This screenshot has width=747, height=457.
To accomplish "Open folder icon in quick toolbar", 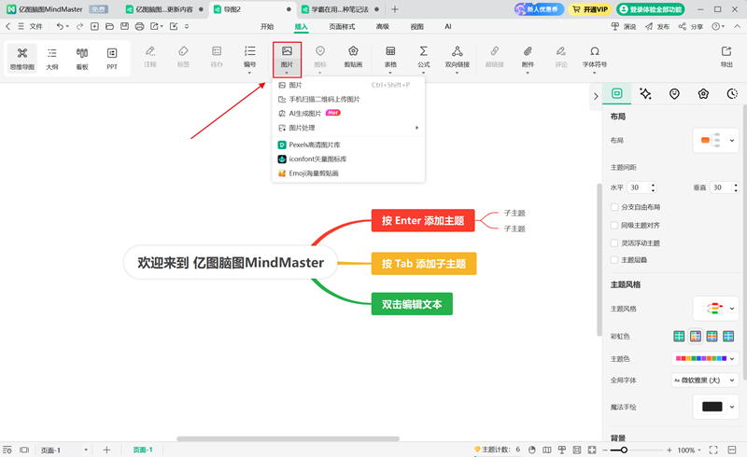I will pyautogui.click(x=109, y=26).
